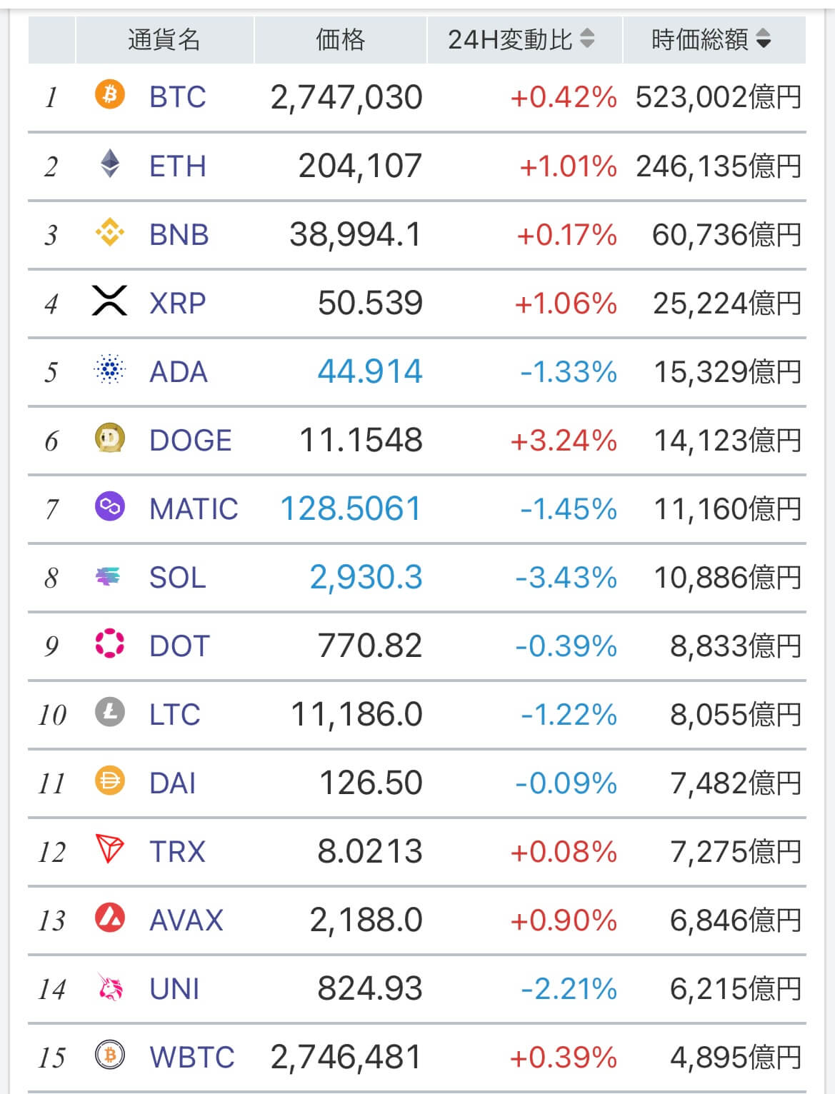Click the 価格 column header
Image resolution: width=835 pixels, height=1094 pixels.
coord(340,39)
